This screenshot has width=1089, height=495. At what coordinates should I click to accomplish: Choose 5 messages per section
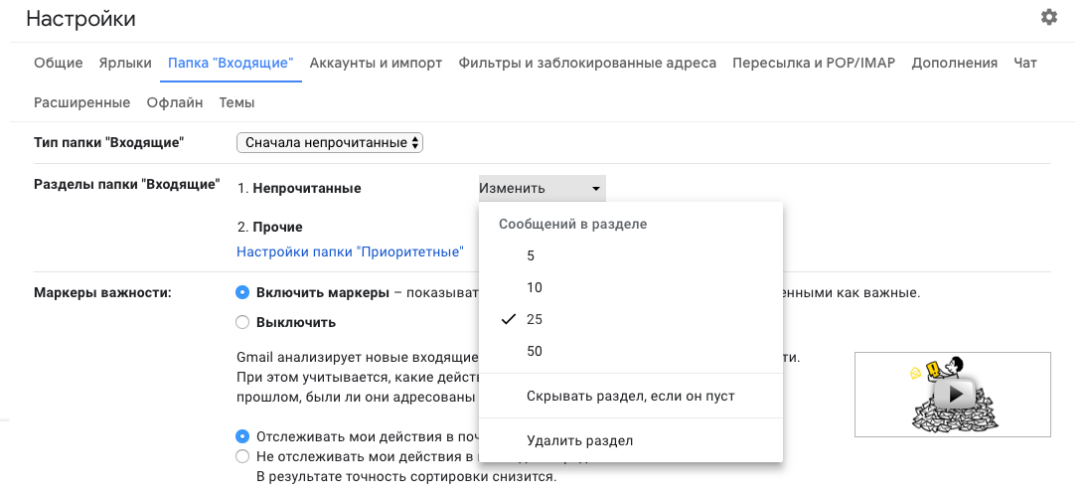coord(531,255)
